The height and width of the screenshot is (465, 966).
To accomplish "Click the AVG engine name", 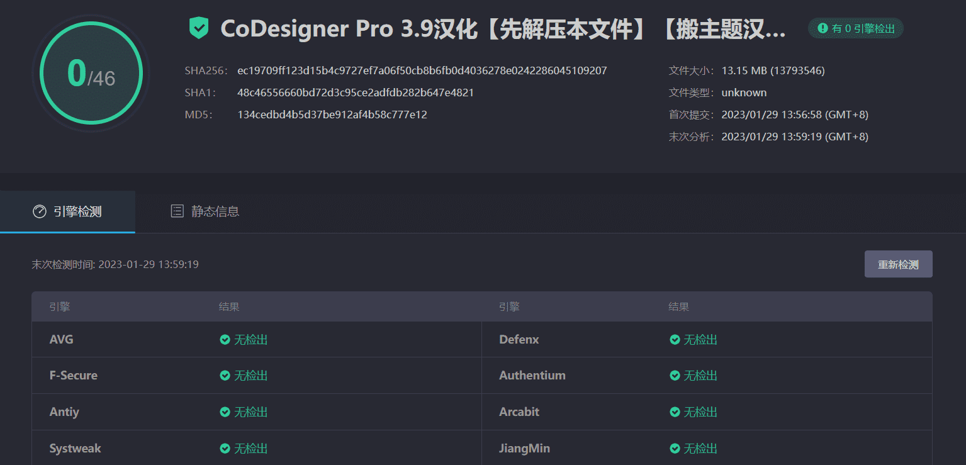I will (x=62, y=340).
